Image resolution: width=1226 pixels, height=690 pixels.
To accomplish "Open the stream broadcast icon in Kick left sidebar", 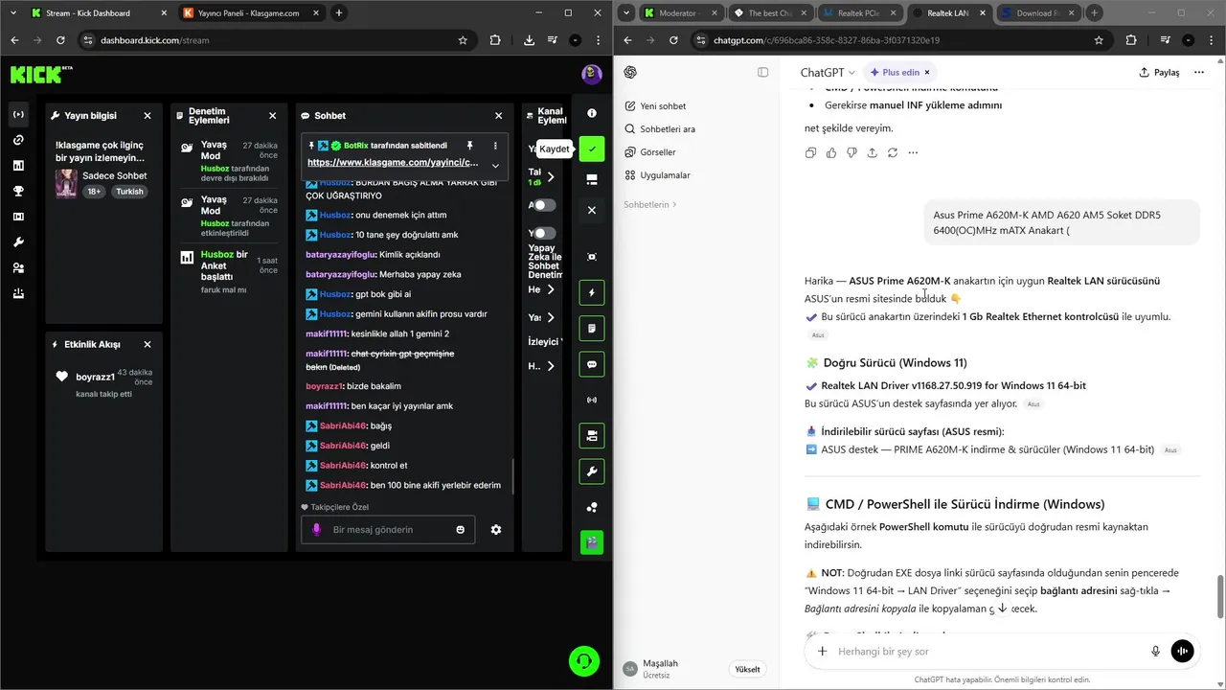I will point(18,114).
